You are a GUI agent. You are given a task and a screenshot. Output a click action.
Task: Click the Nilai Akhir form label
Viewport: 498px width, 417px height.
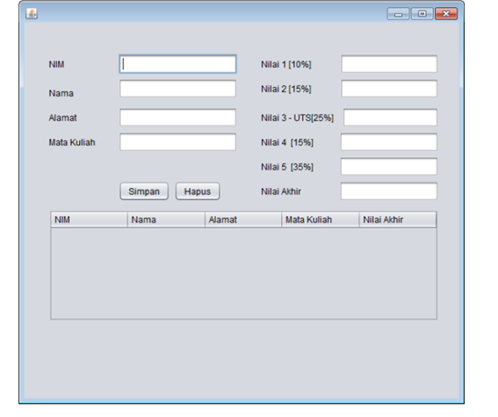pyautogui.click(x=281, y=191)
